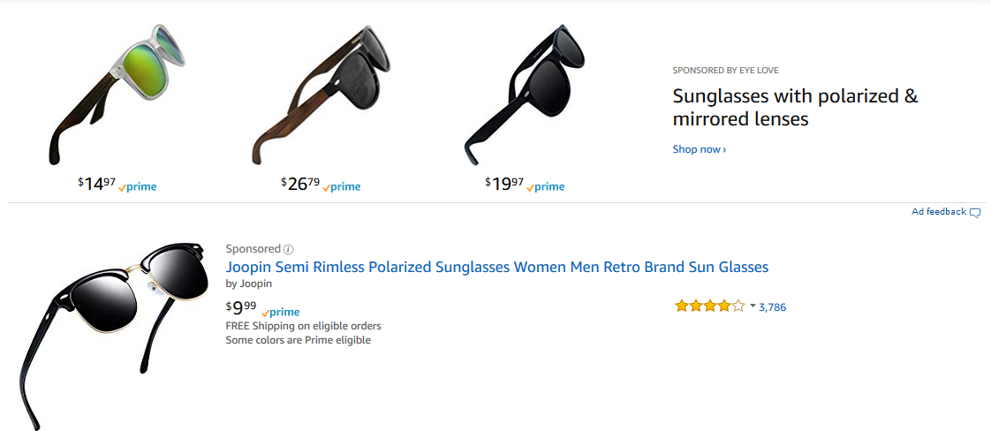Select the wood-frame sunglasses image

[321, 94]
